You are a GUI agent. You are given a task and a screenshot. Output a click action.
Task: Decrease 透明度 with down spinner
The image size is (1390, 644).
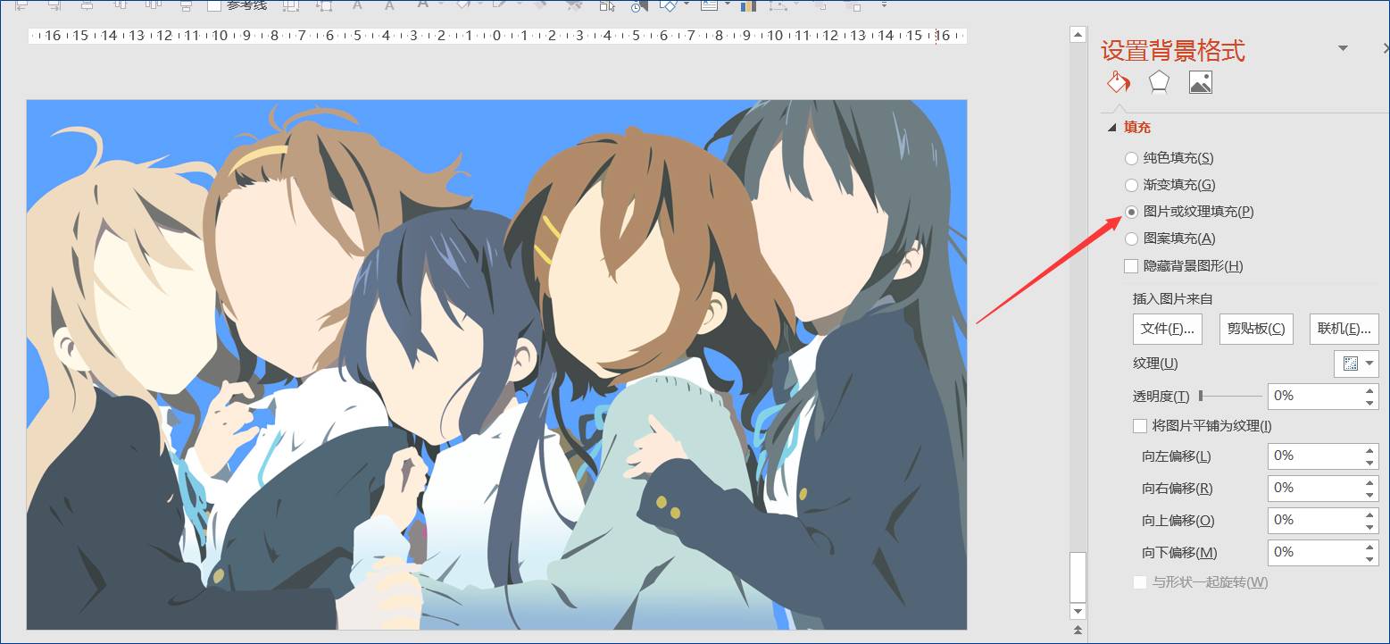(1370, 403)
